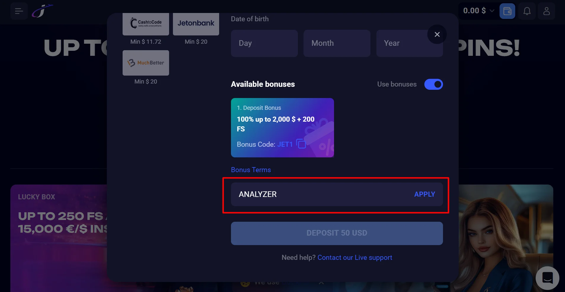The height and width of the screenshot is (292, 565).
Task: Select Jetonbank payment method
Action: (196, 24)
